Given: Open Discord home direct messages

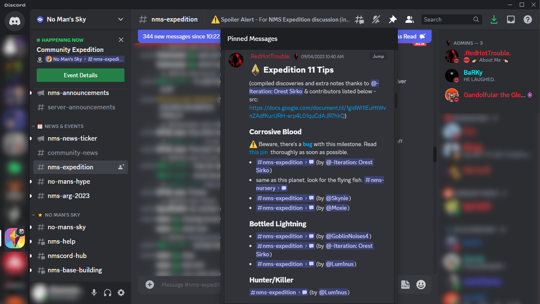Looking at the screenshot, I should pos(15,21).
